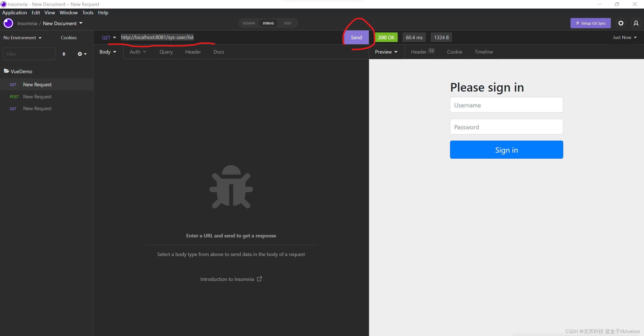Image resolution: width=644 pixels, height=336 pixels.
Task: Click the Insomnia logo icon
Action: [x=8, y=23]
